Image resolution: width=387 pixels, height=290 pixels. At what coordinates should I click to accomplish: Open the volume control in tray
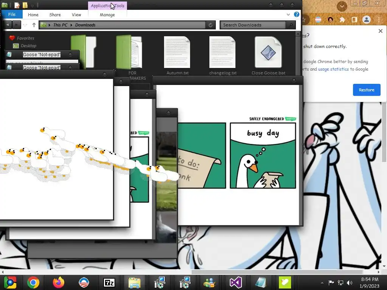(350, 282)
